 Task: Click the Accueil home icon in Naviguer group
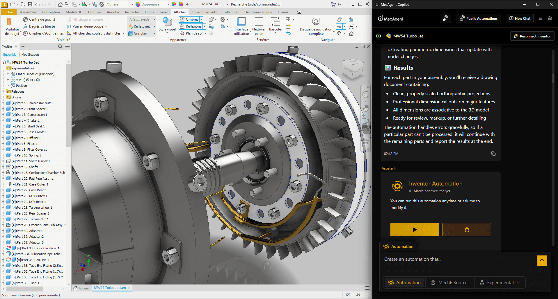coord(351,33)
